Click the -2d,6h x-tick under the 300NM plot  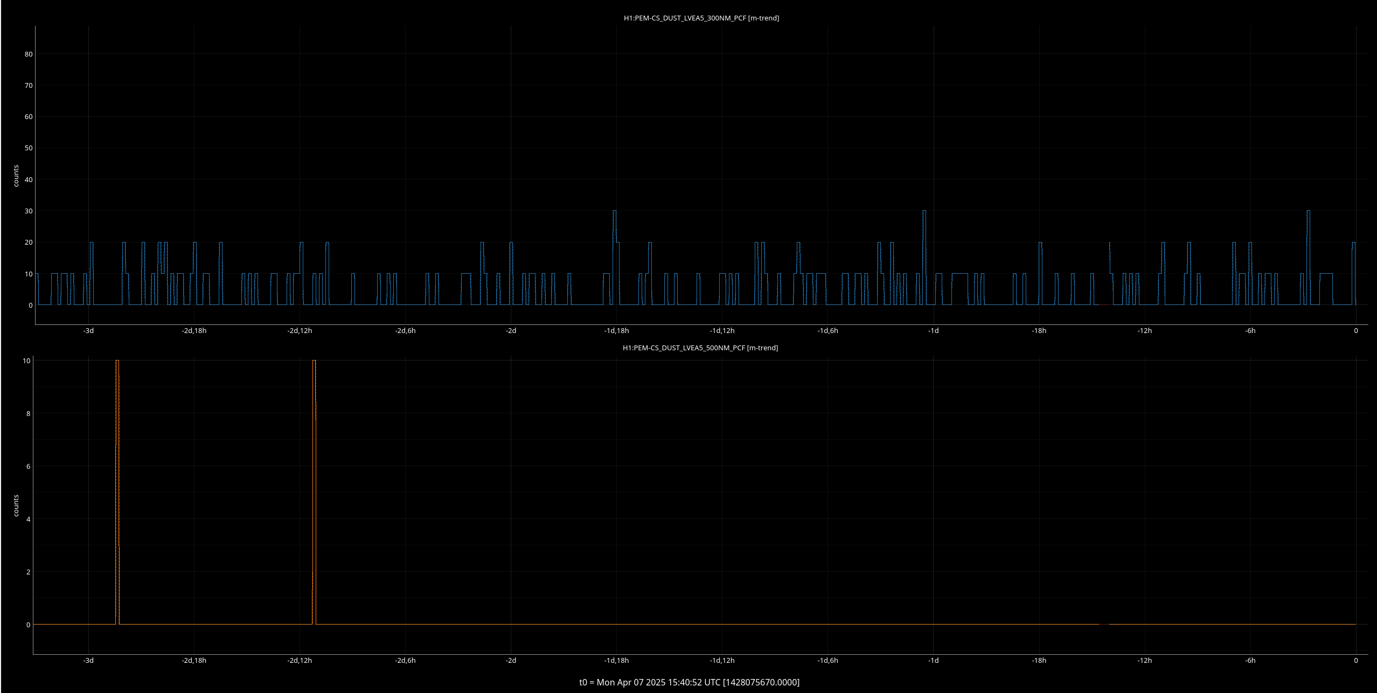[405, 330]
